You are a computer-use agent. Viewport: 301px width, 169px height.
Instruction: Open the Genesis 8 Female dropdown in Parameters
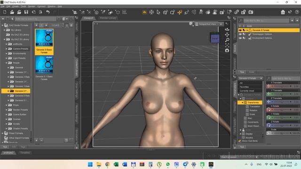[251, 78]
